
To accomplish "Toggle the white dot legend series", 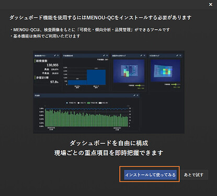I will [82, 103].
